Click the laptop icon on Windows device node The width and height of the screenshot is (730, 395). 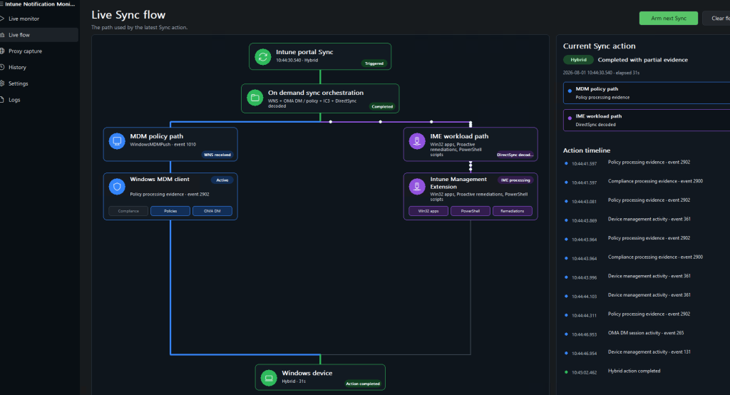pos(269,378)
